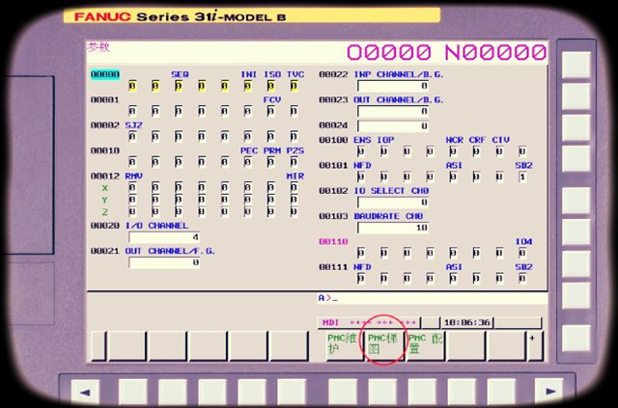
Task: Click parameter number 00022
Action: (333, 75)
